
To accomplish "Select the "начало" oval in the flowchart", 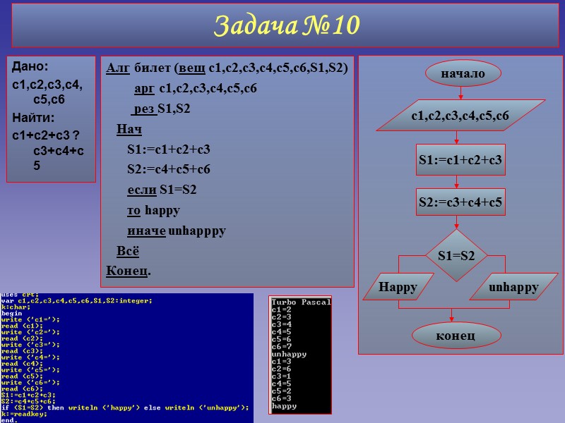I will pyautogui.click(x=463, y=72).
